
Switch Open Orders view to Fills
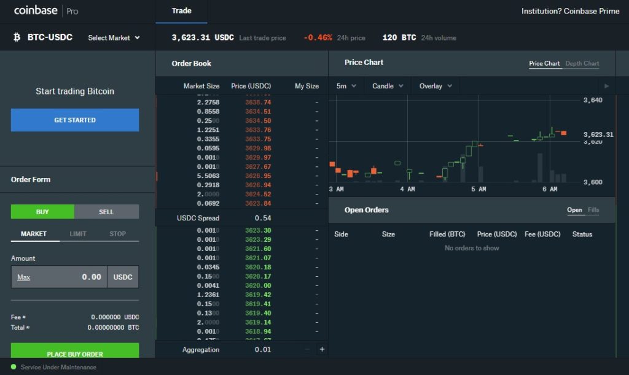(593, 209)
